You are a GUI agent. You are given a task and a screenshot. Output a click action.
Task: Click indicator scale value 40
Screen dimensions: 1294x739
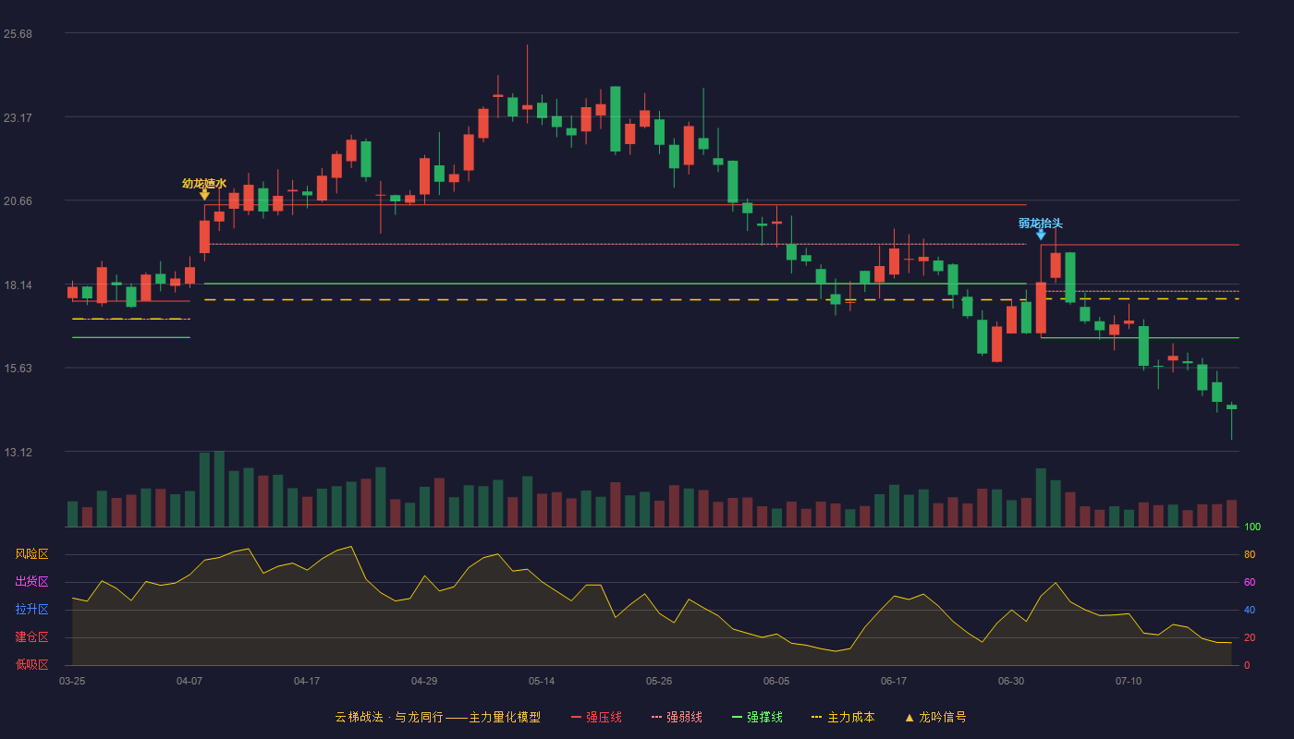(x=1250, y=610)
